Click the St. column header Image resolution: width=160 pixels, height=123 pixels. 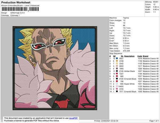(122, 56)
